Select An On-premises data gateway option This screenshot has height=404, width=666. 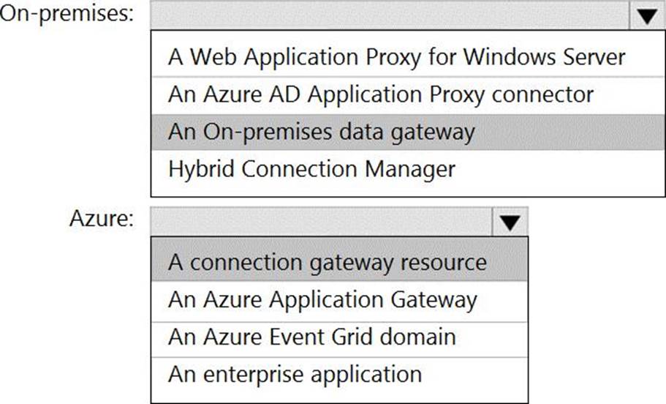pyautogui.click(x=322, y=132)
